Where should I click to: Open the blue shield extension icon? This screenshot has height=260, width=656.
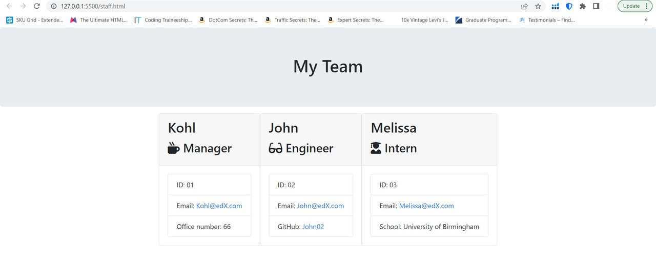tap(569, 6)
